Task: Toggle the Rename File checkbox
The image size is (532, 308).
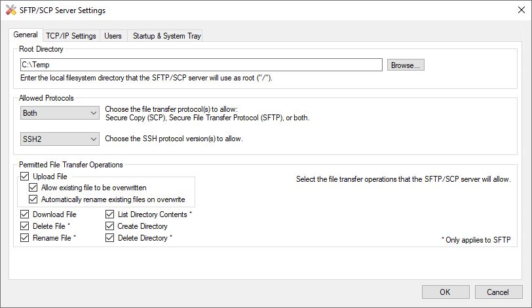Action: (25, 238)
